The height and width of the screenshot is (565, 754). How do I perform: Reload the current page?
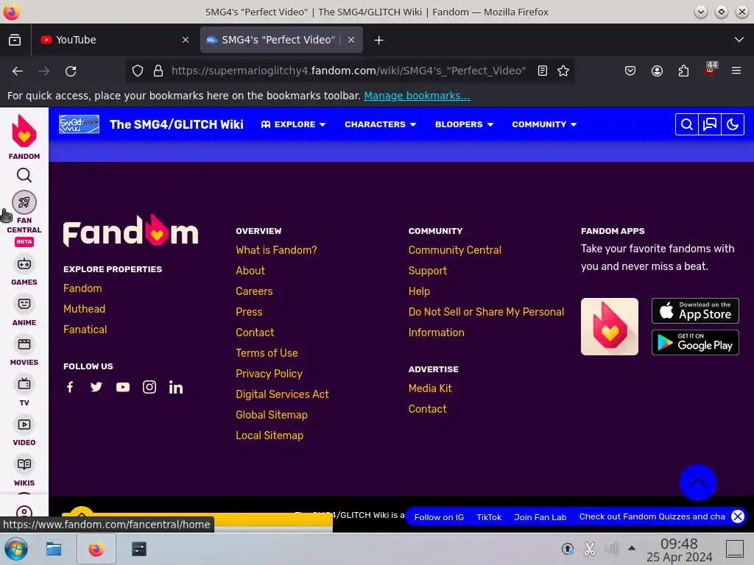pos(71,71)
